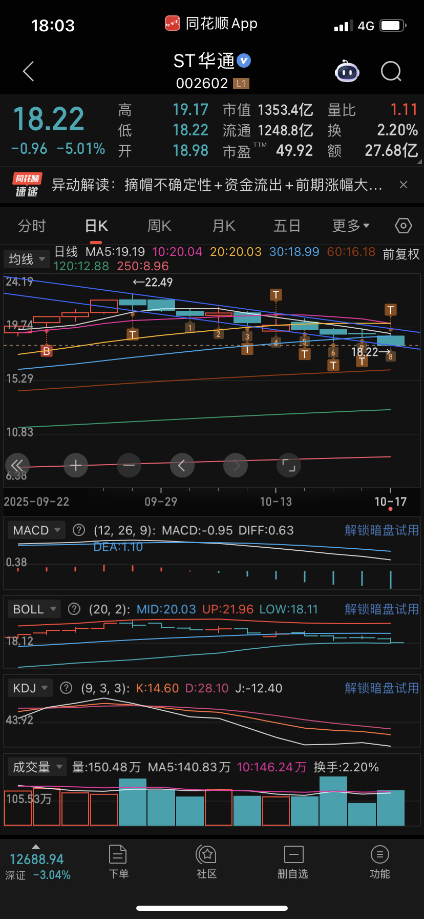Tap the T marker above 10-13 candle

(x=276, y=294)
